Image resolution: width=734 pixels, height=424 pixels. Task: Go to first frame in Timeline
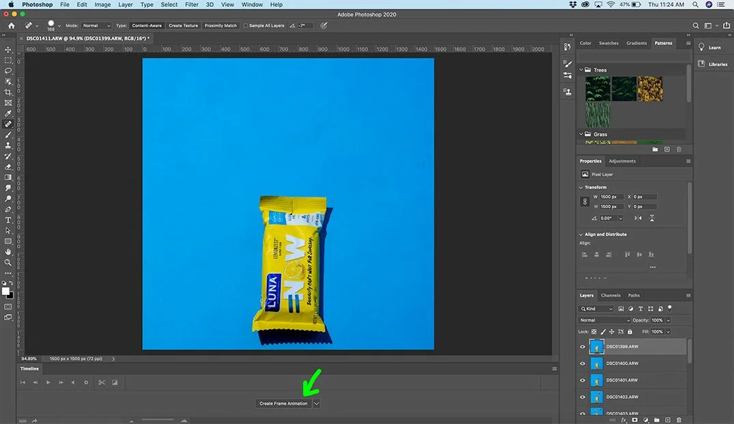coord(23,382)
